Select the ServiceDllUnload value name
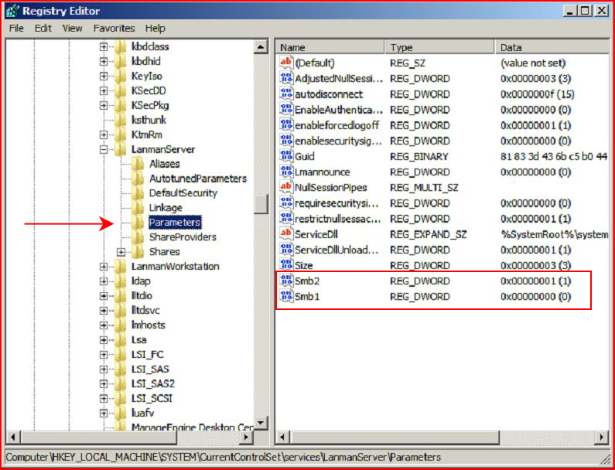Image resolution: width=615 pixels, height=470 pixels. click(337, 250)
